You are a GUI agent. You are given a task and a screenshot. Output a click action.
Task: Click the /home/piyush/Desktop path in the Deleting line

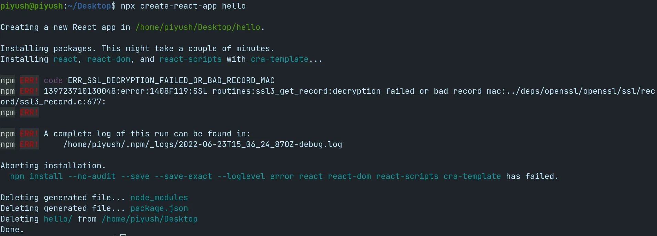[x=150, y=219]
